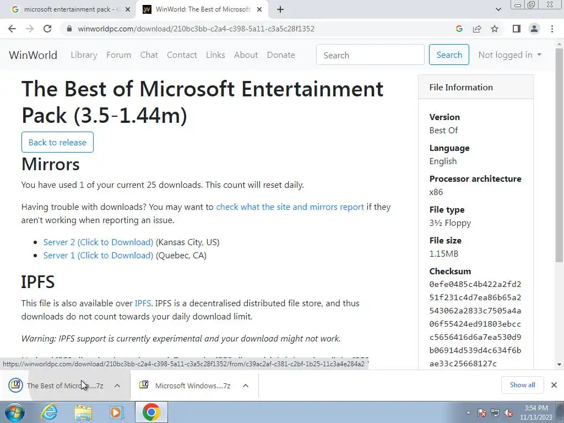Click the address bar URL
564x423 pixels.
[196, 29]
